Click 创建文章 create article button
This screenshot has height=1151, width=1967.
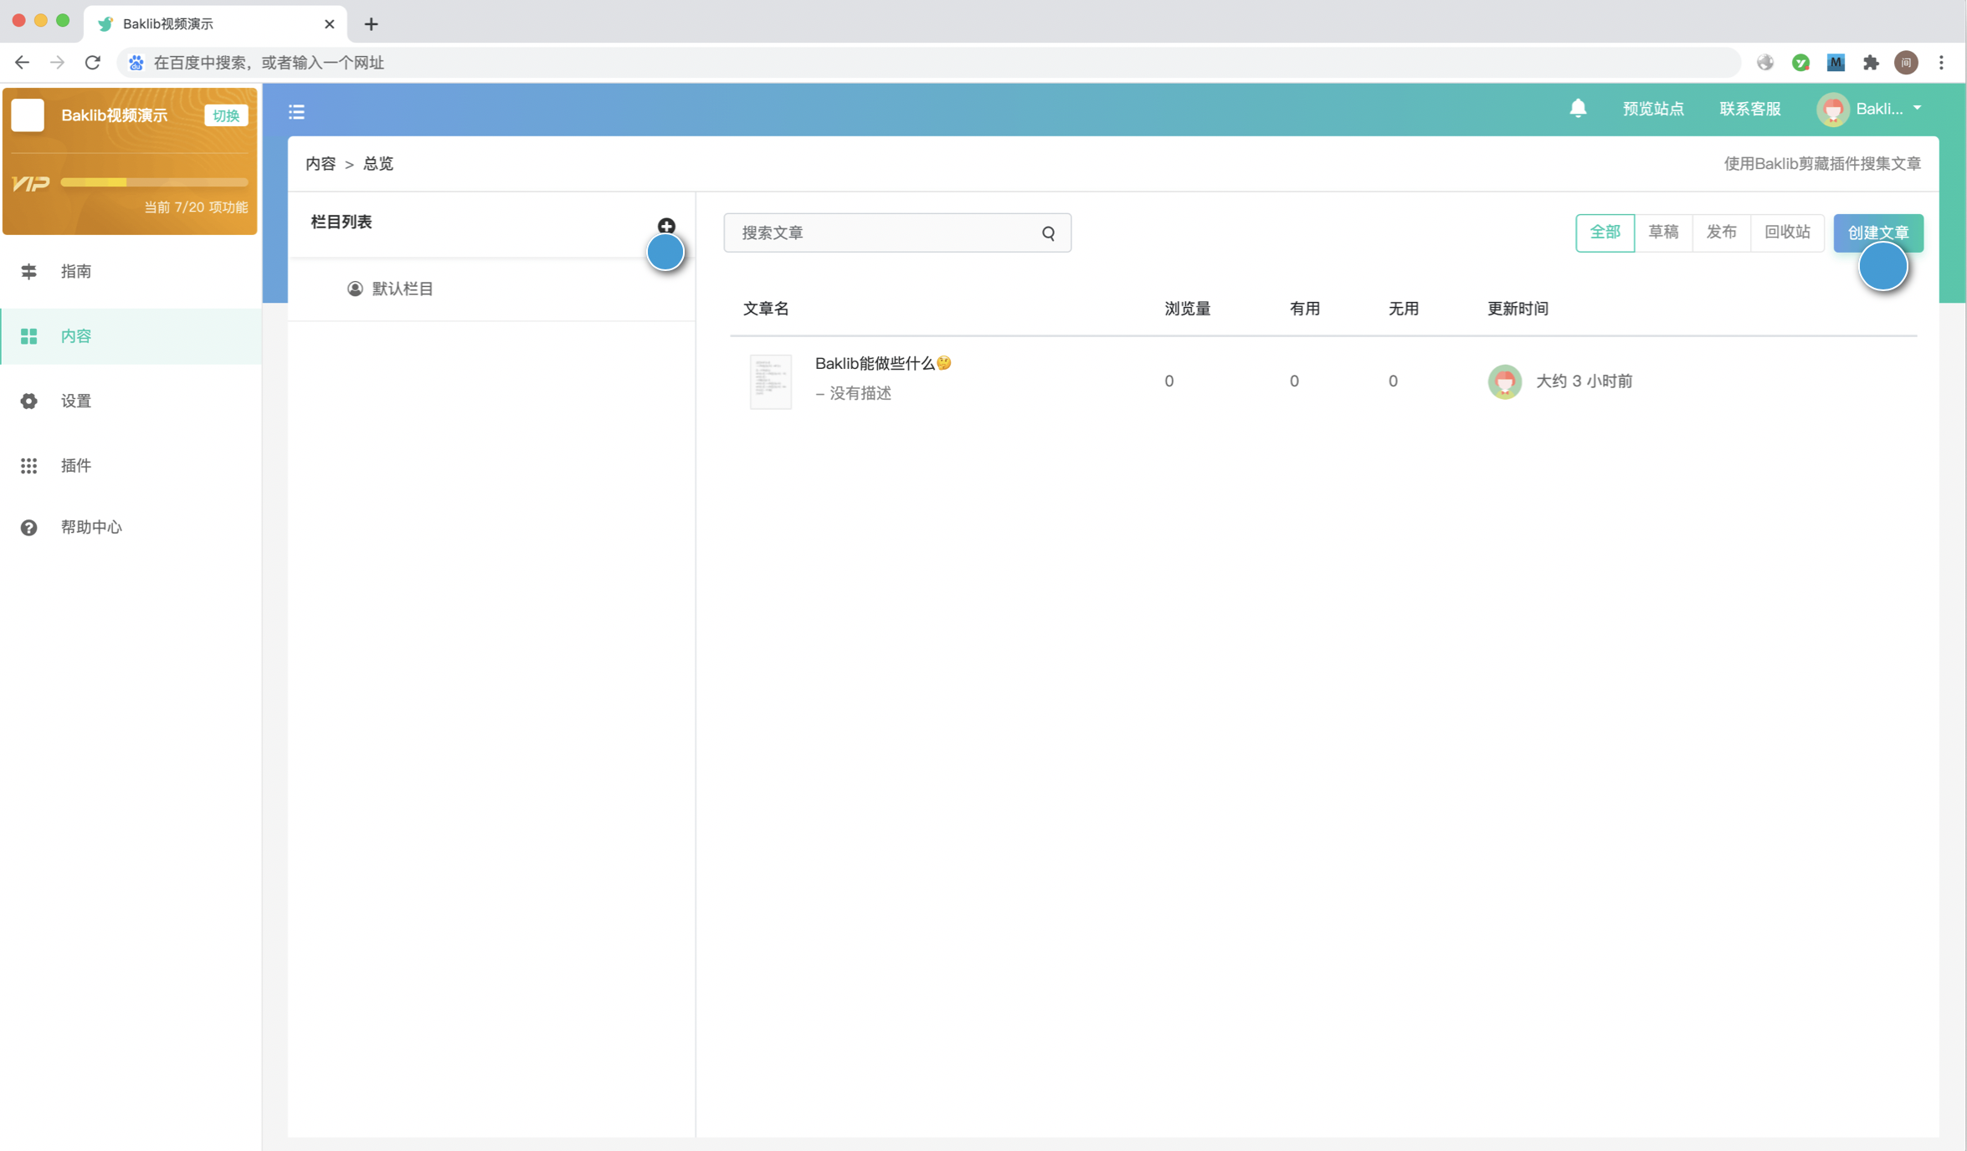point(1877,233)
